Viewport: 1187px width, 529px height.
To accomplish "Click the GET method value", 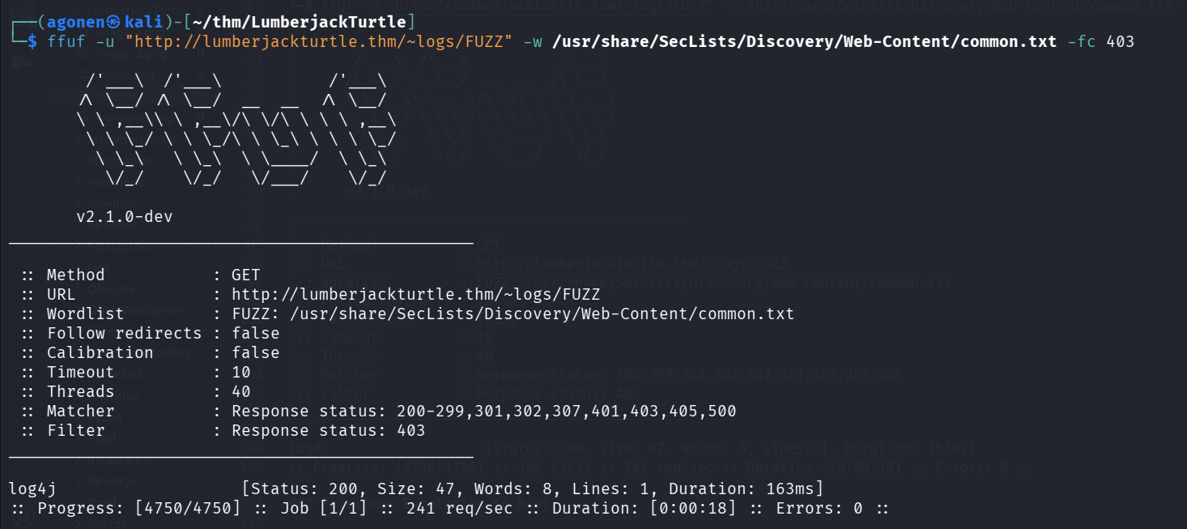I will coord(245,275).
